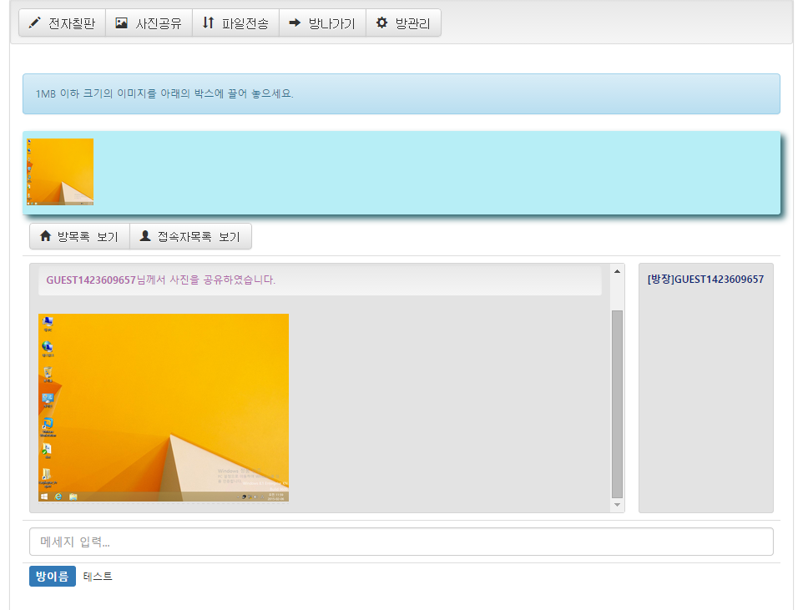Click the small desktop thumbnail in the upload box

(x=60, y=172)
